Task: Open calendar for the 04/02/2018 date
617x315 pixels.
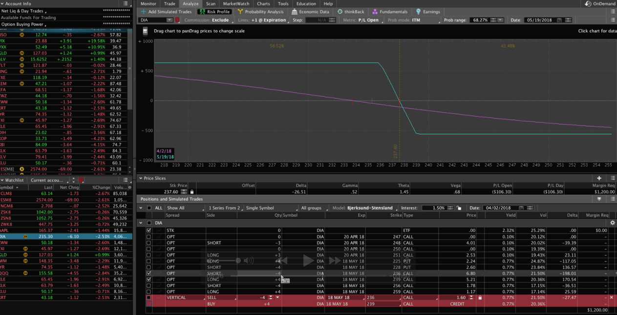Action: (x=521, y=208)
